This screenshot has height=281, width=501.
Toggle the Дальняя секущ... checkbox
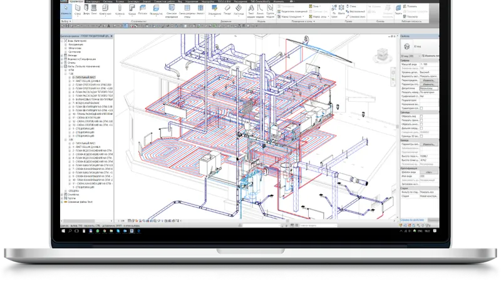pos(421,128)
